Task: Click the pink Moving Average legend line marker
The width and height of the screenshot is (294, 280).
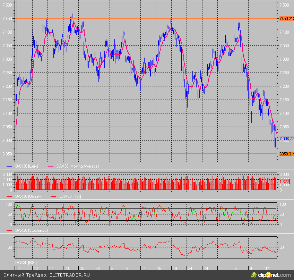Action: coord(51,166)
